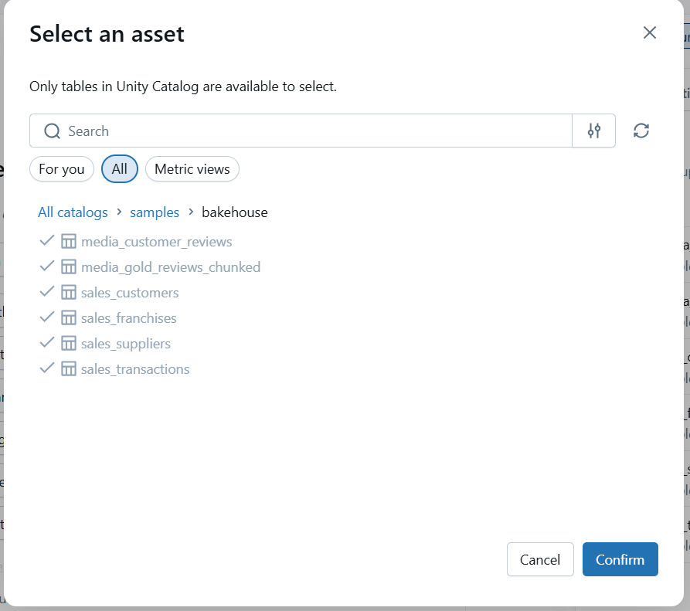Viewport: 690px width, 611px height.
Task: Confirm the selected assets
Action: click(x=620, y=559)
